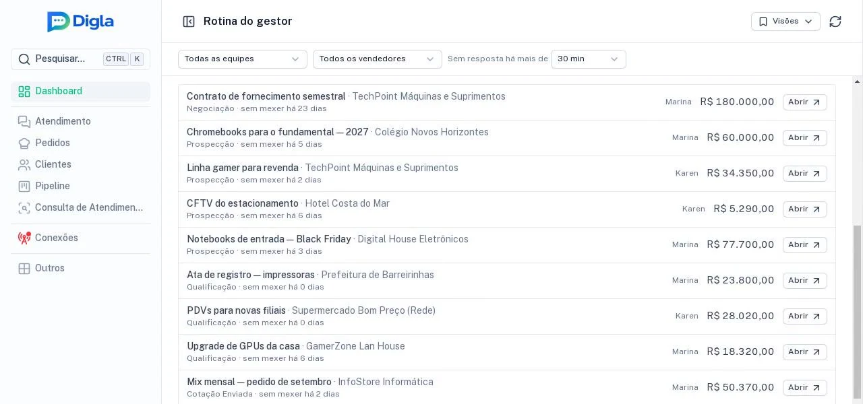Screen dimensions: 863x404
Task: Click the Digla logo
Action: (x=80, y=22)
